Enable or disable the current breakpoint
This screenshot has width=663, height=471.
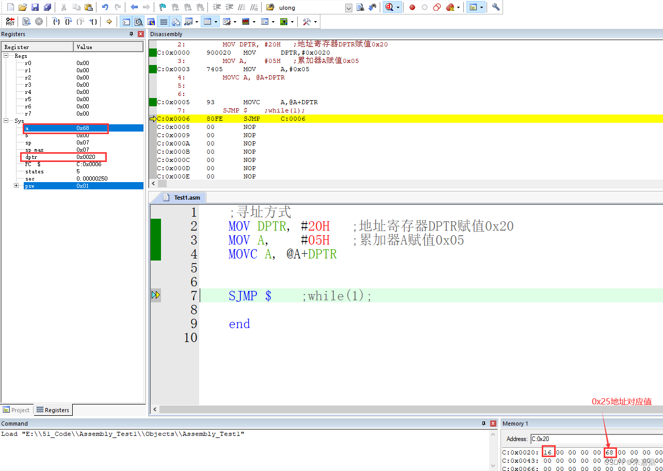[425, 7]
